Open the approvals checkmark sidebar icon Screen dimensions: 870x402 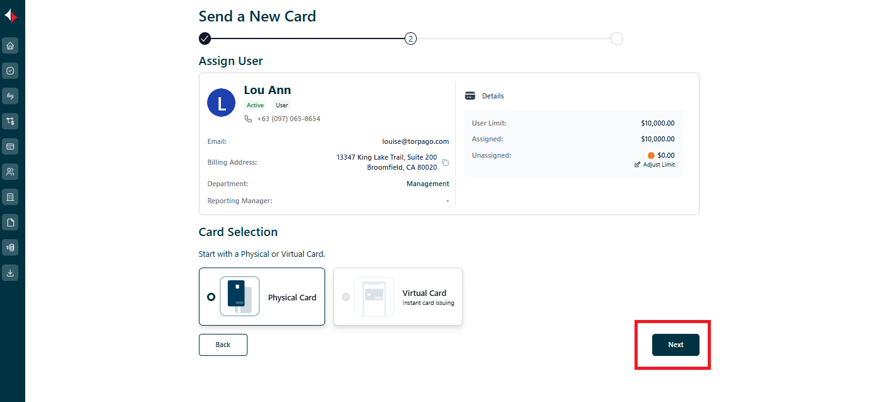coord(10,71)
